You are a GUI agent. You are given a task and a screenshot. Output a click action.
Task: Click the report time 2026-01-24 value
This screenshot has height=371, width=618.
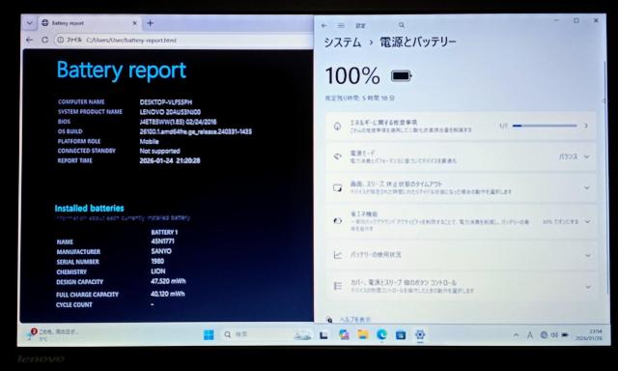coord(170,160)
